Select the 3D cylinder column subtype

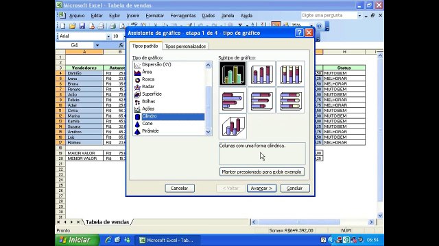pyautogui.click(x=233, y=126)
